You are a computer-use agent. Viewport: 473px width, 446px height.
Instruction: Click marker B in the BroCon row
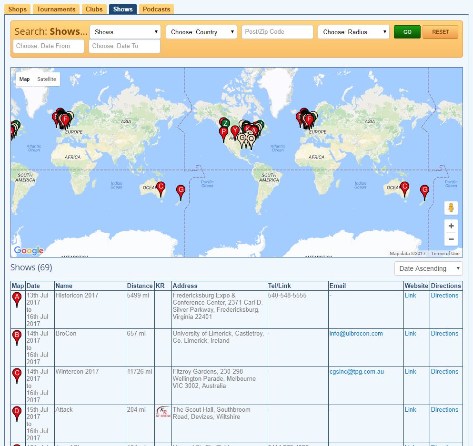17,337
